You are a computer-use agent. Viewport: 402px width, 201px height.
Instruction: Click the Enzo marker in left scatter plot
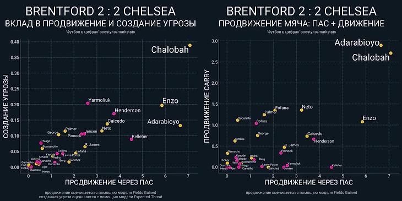coord(162,105)
